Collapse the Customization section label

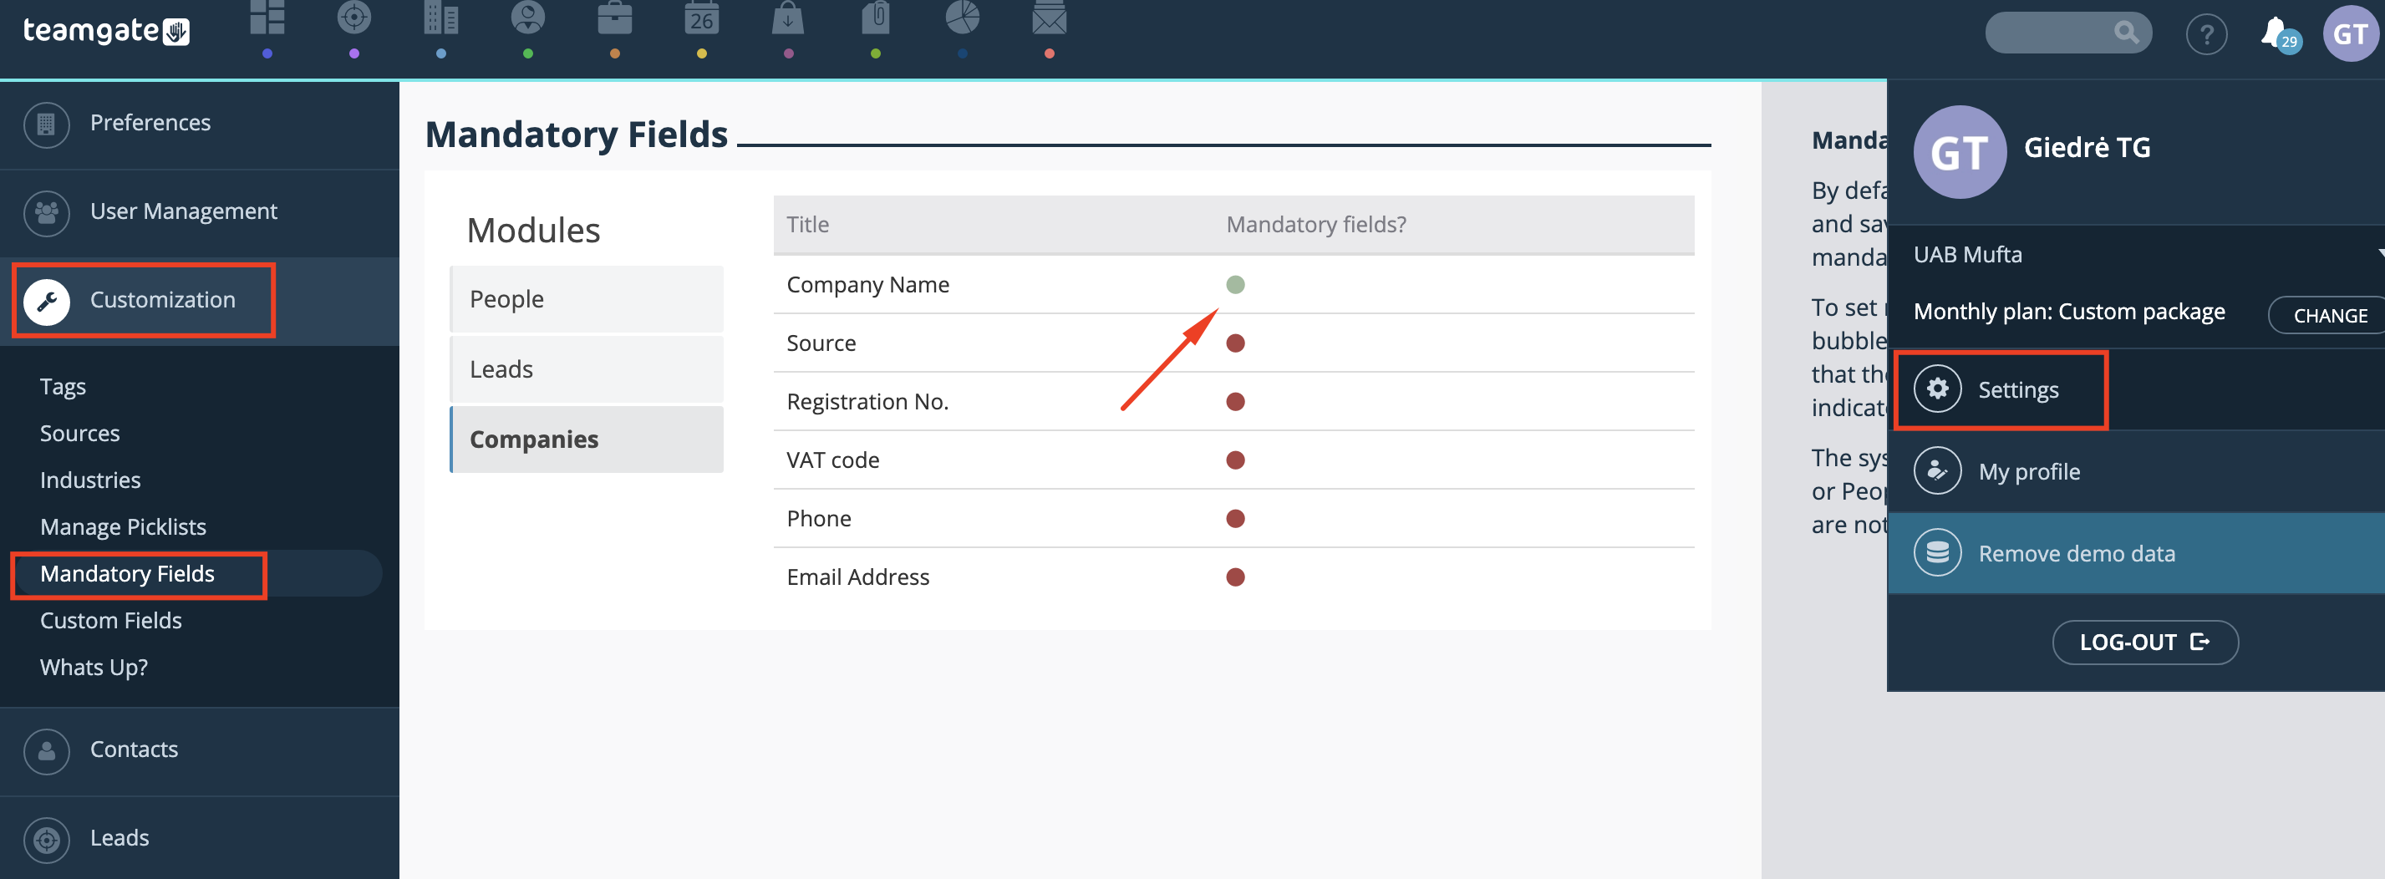point(163,300)
